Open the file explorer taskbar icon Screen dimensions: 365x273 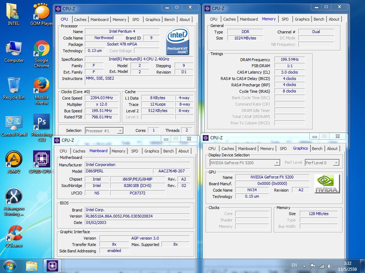(x=31, y=266)
